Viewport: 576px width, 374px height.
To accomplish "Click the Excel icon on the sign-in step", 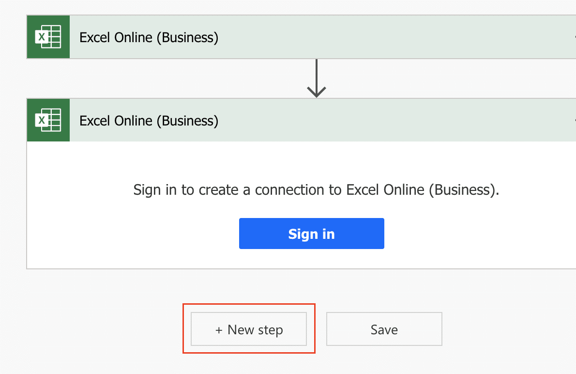I will 48,120.
